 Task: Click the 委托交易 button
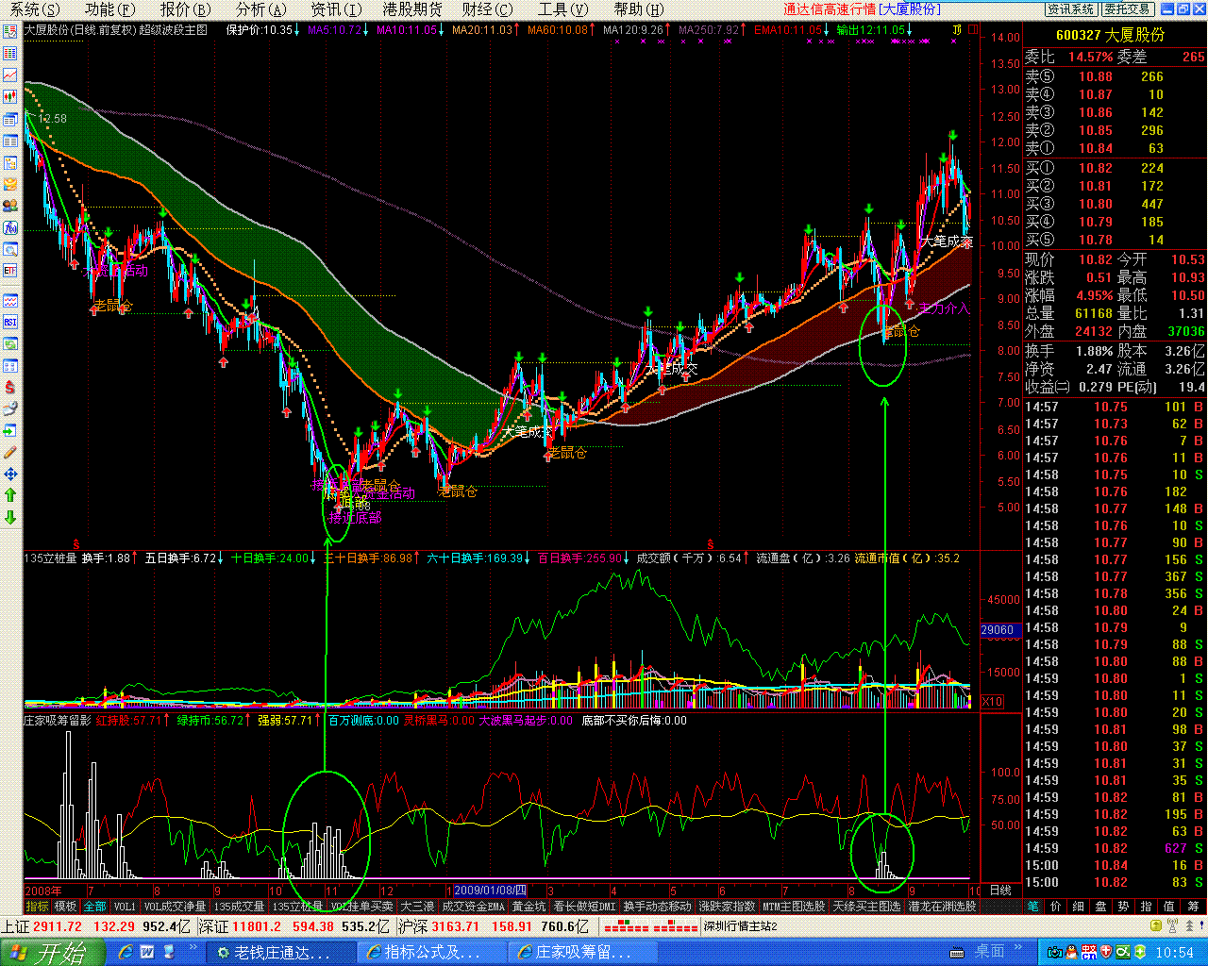tap(1128, 9)
